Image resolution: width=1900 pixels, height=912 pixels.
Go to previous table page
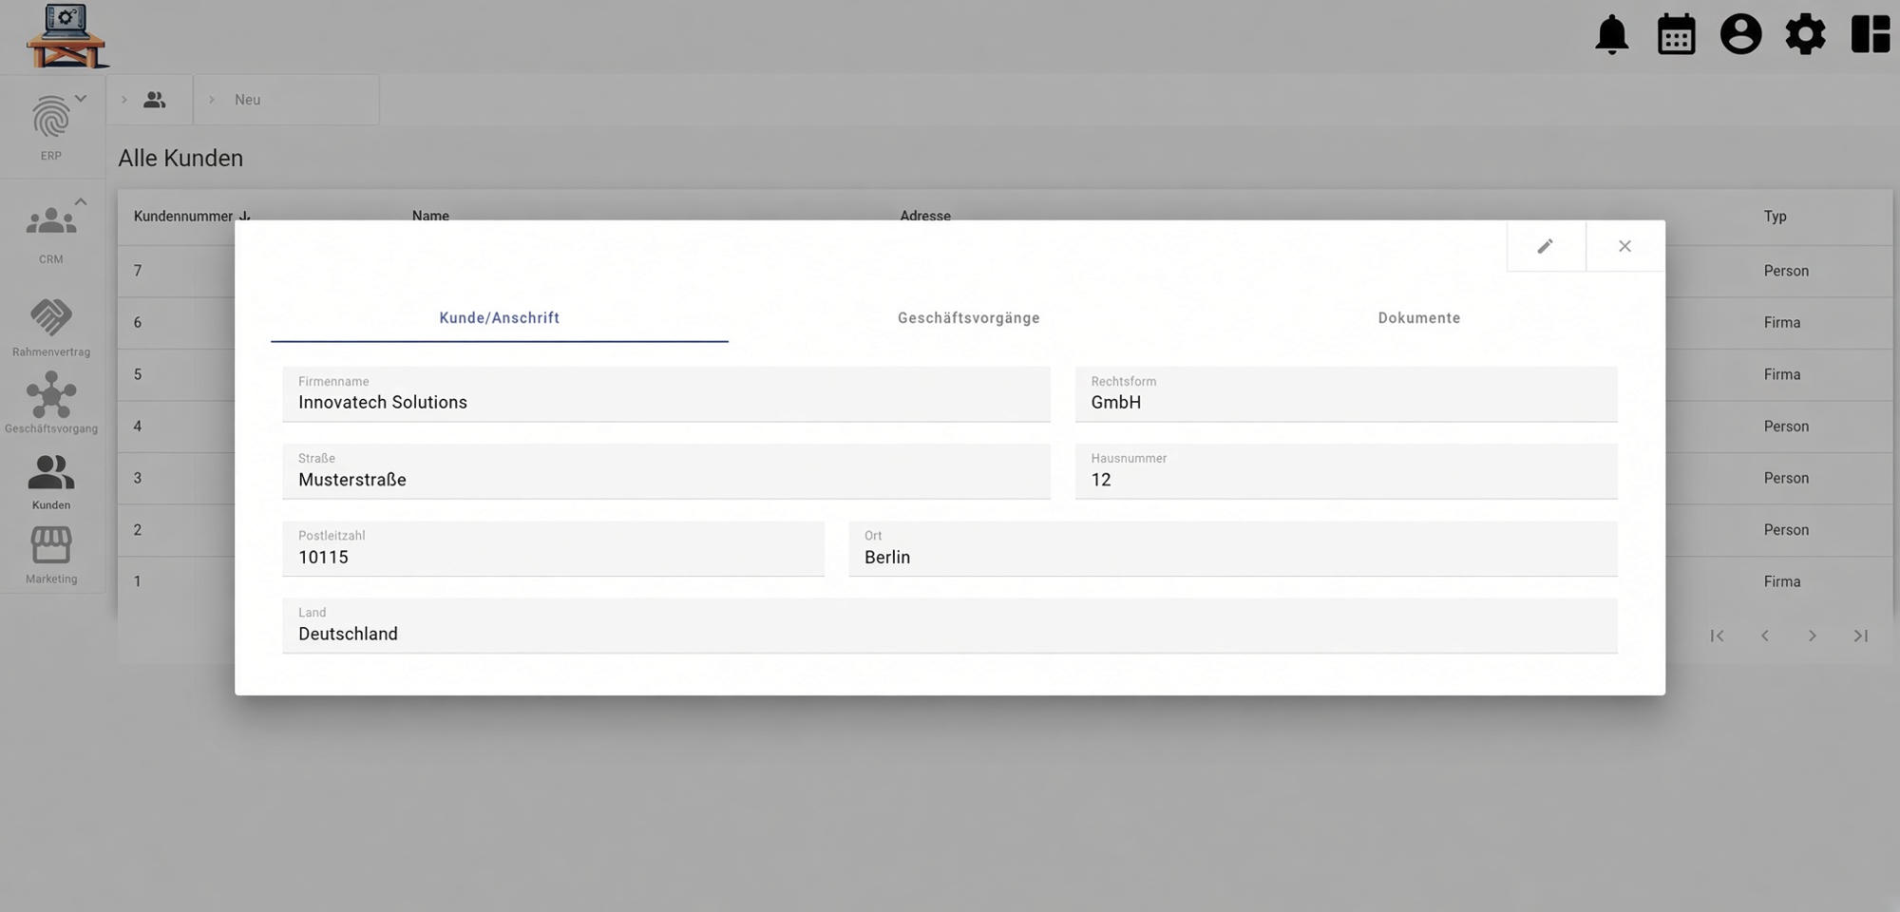[1764, 636]
